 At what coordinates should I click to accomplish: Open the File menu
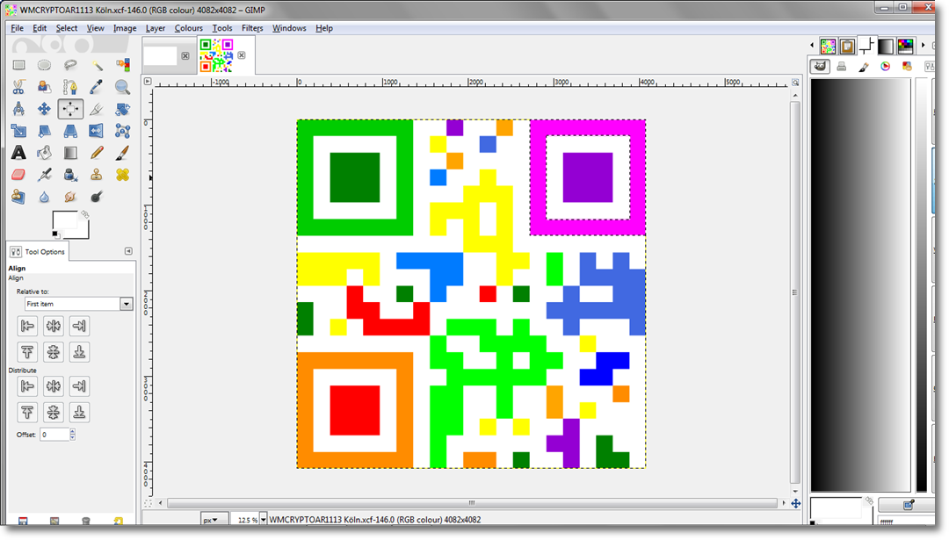(17, 28)
